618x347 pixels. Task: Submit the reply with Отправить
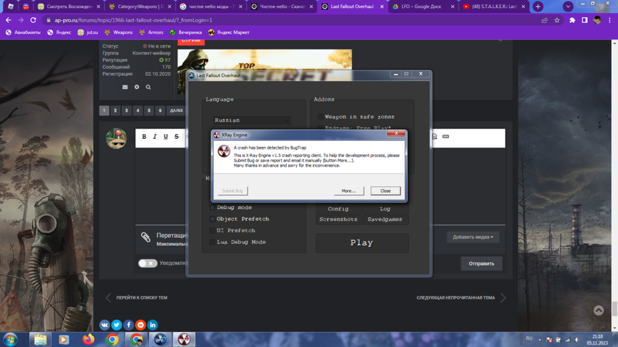pyautogui.click(x=481, y=264)
